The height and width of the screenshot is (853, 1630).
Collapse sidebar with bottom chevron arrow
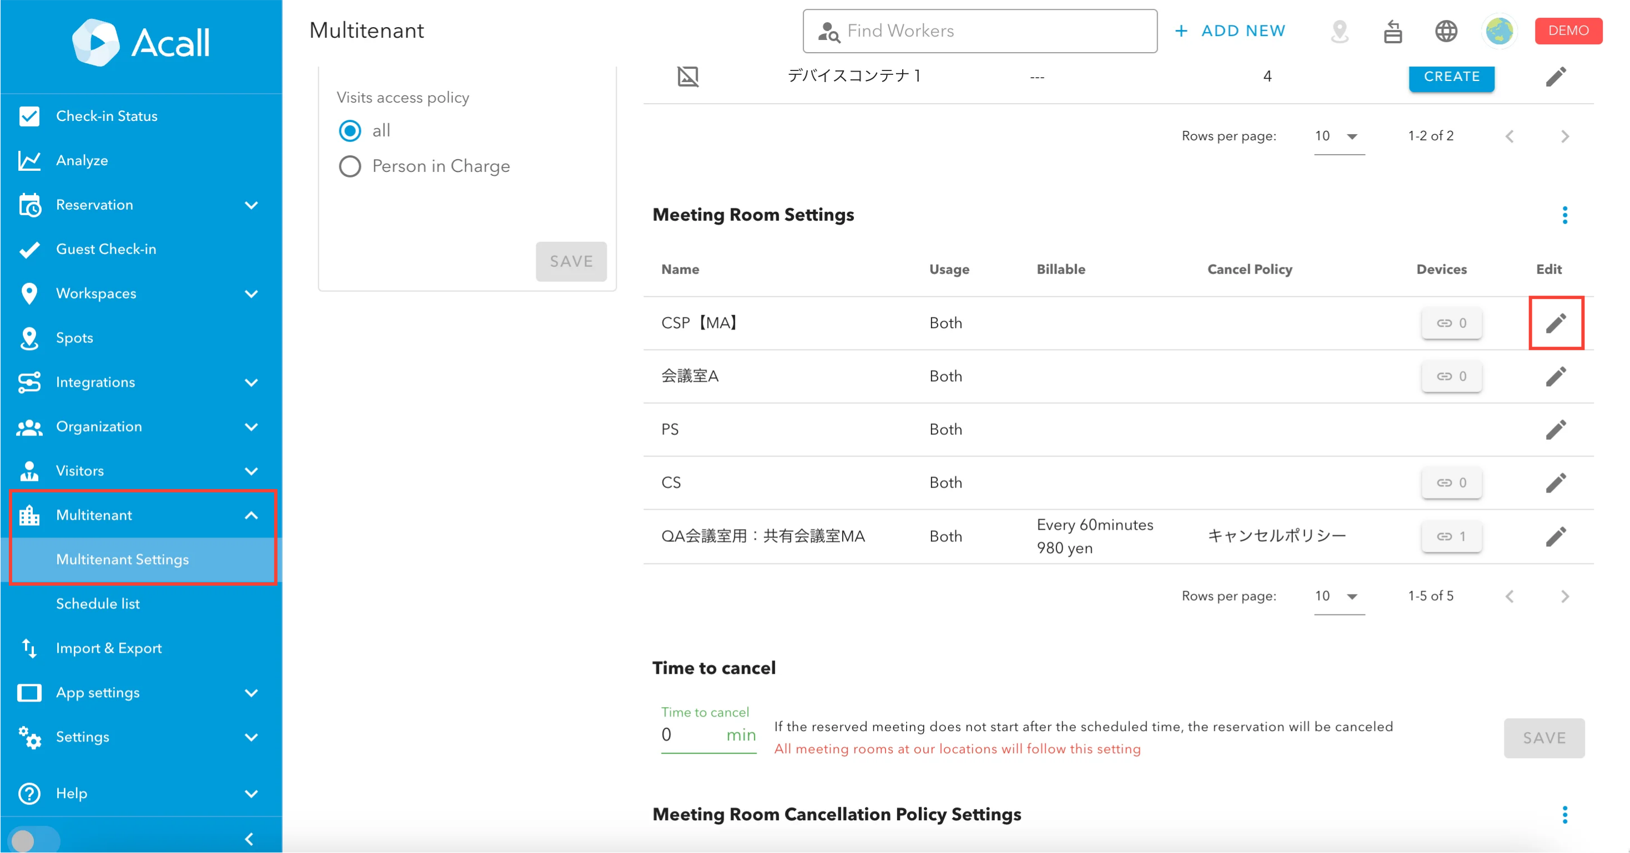pyautogui.click(x=249, y=839)
